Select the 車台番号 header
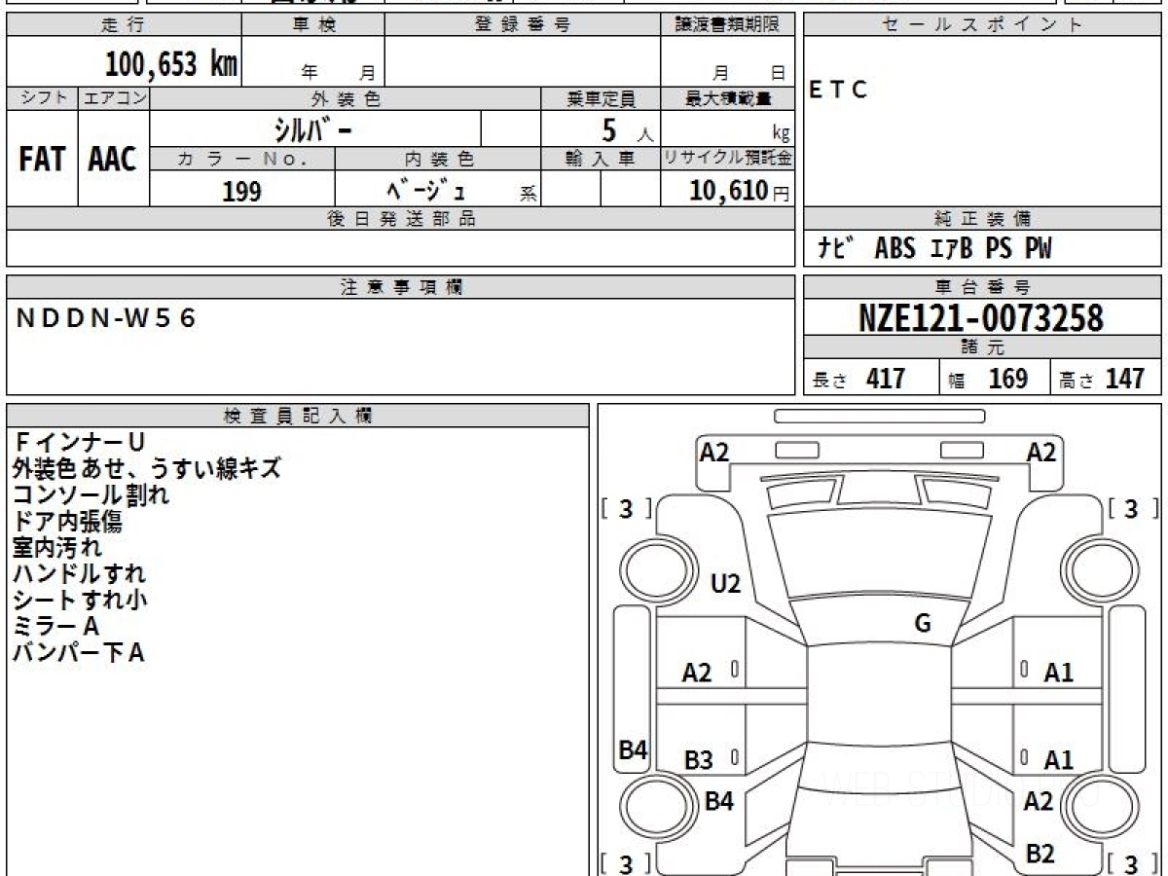Image resolution: width=1168 pixels, height=876 pixels. (x=982, y=287)
